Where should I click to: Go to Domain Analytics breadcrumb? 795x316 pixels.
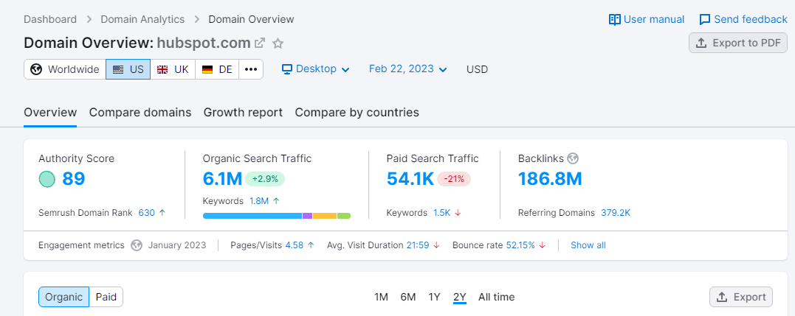point(142,20)
